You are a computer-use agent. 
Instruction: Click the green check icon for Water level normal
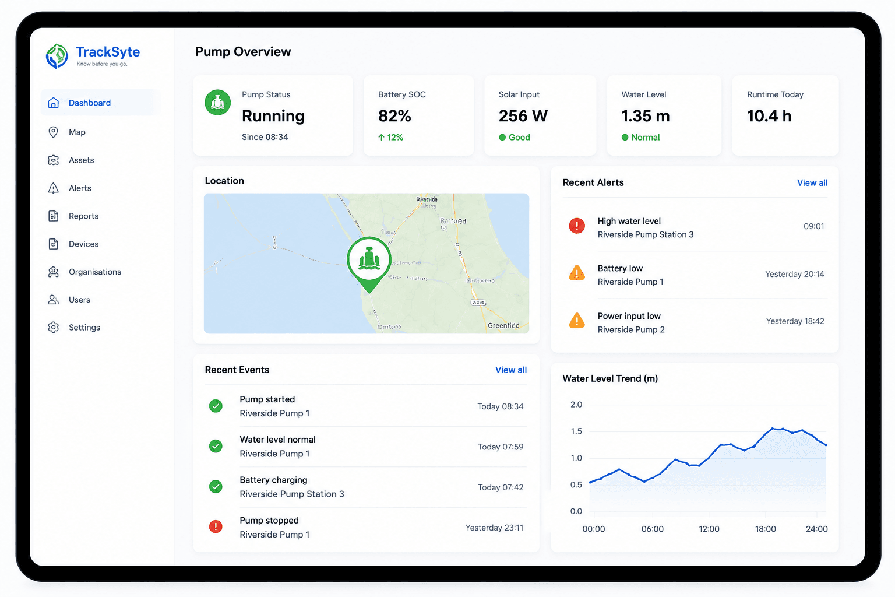tap(216, 446)
